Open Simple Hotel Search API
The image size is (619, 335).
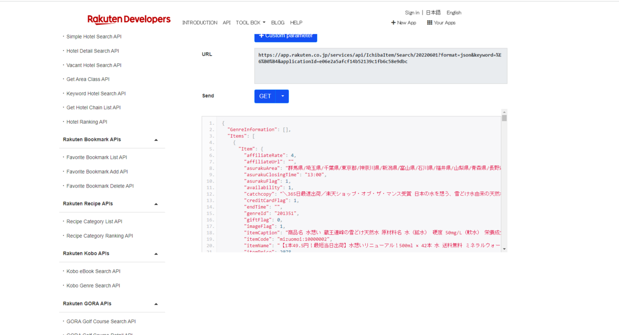point(94,37)
